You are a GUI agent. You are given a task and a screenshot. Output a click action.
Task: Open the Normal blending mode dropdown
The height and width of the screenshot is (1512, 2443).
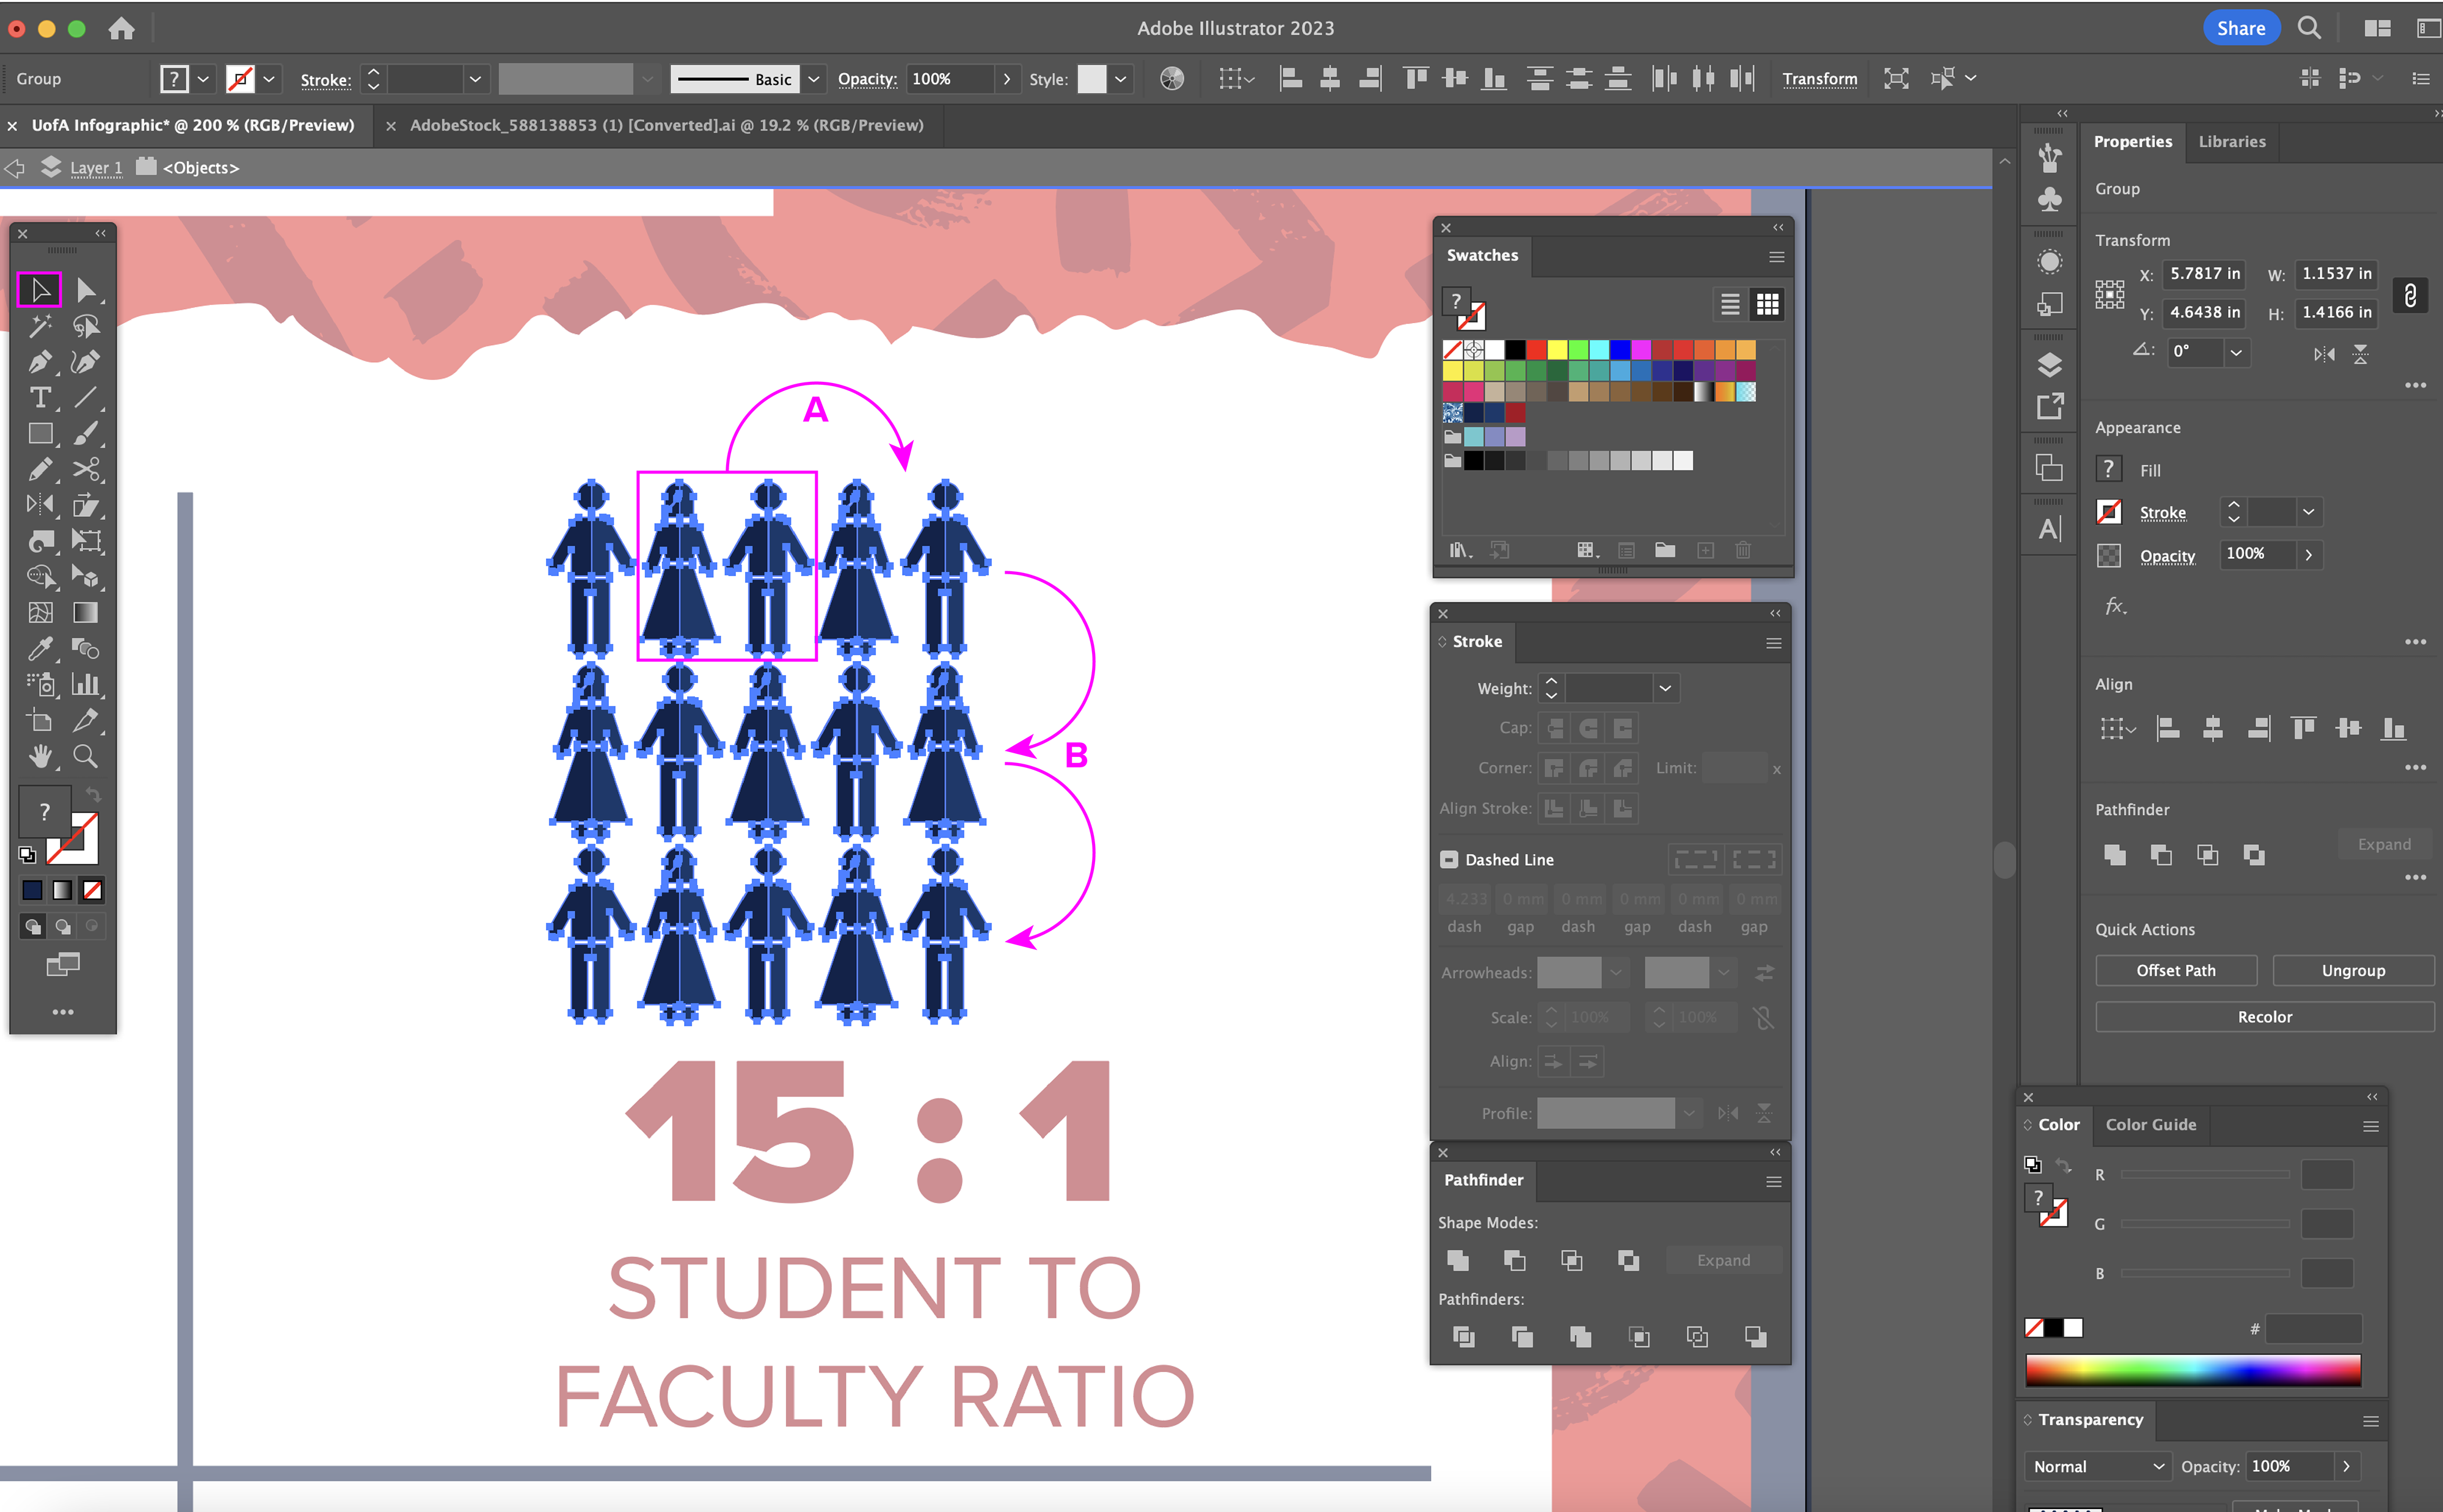click(x=2096, y=1466)
